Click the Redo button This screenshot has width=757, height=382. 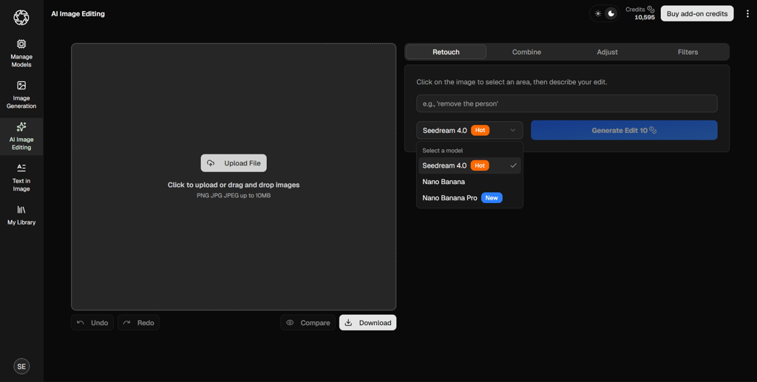coord(138,323)
